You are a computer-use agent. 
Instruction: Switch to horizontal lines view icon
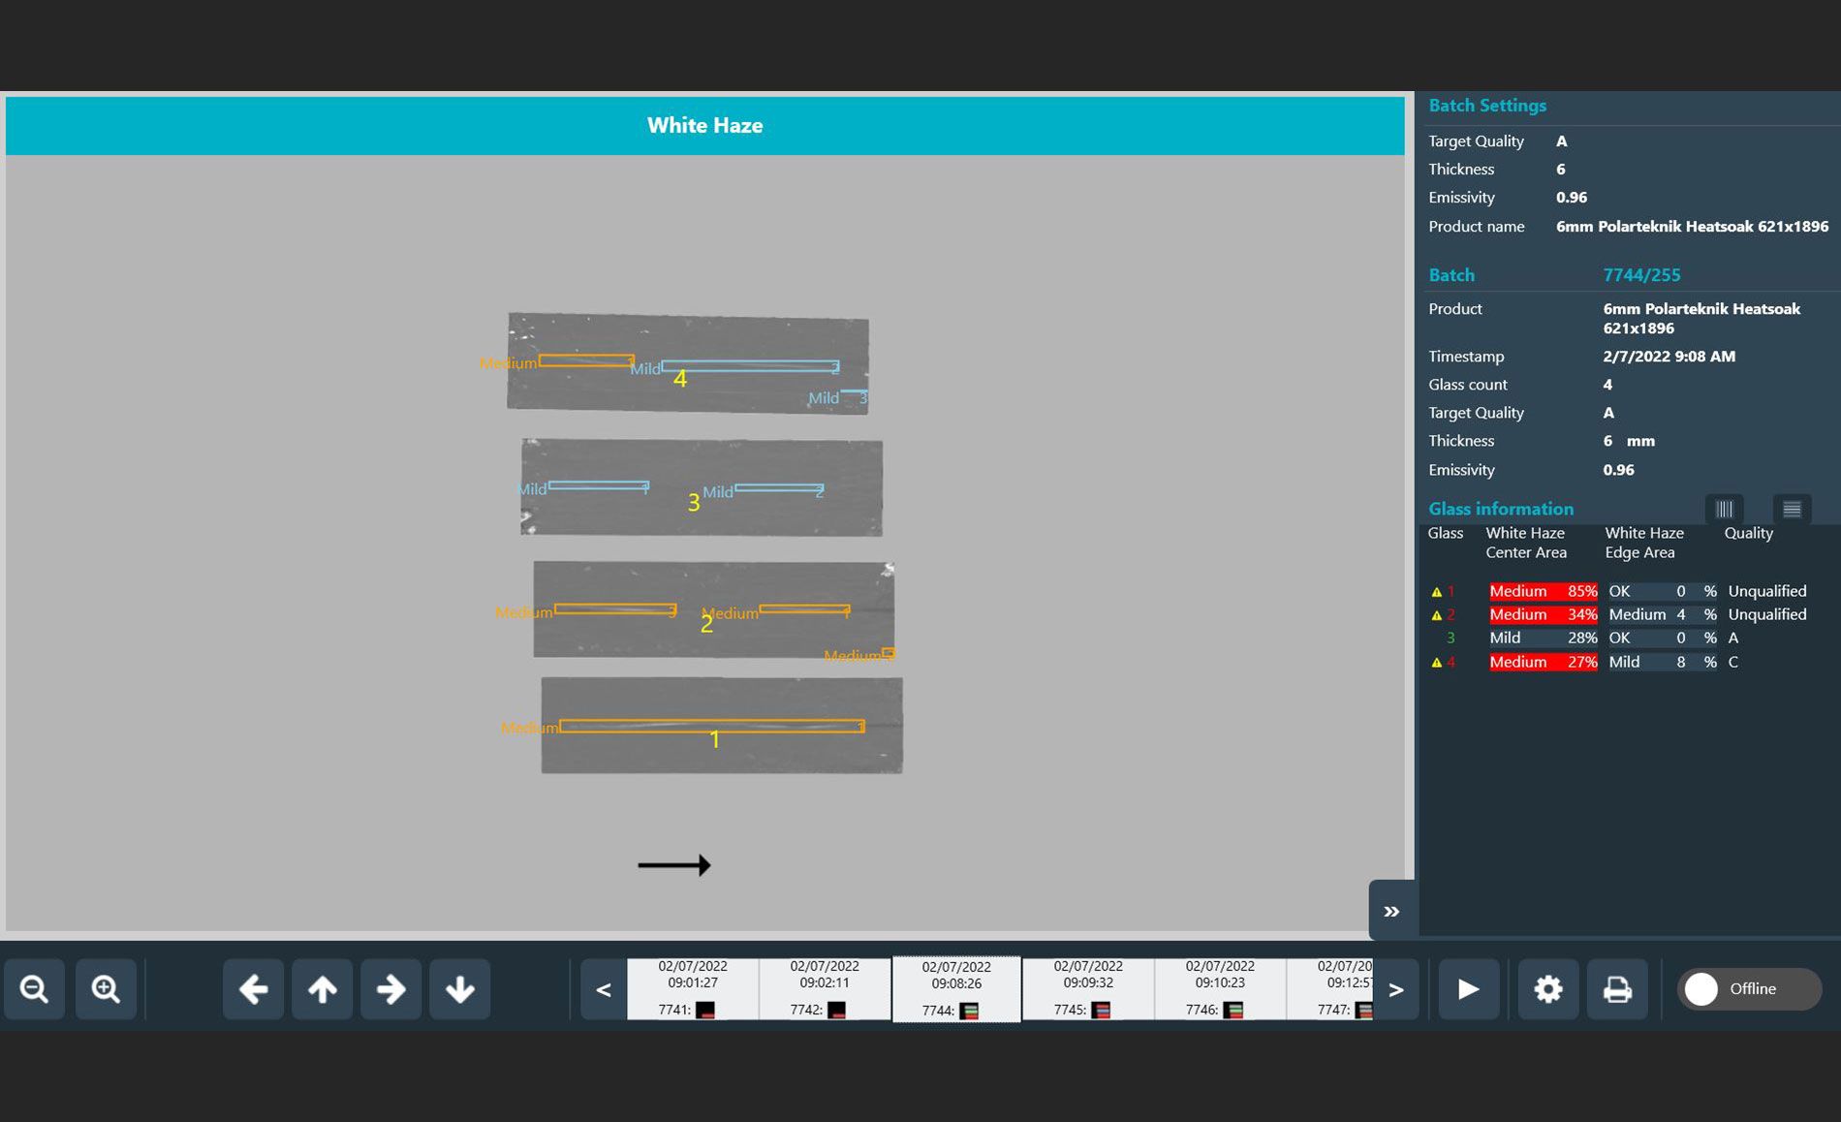(1792, 509)
